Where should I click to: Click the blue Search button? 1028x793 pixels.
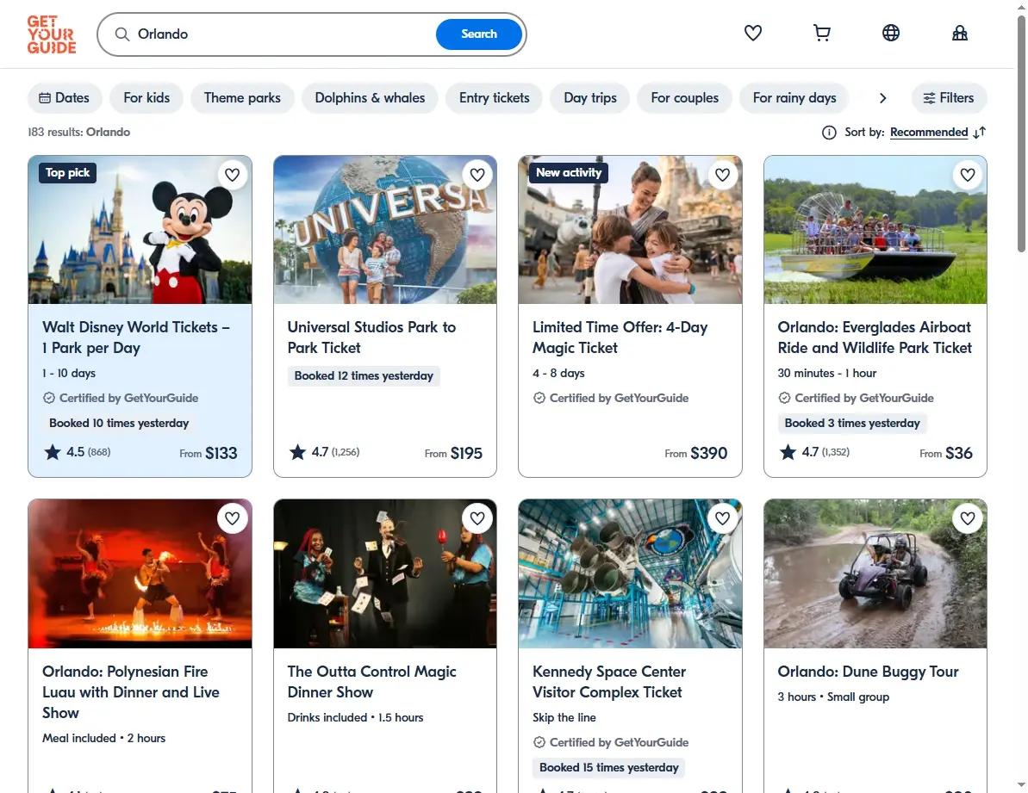[478, 34]
